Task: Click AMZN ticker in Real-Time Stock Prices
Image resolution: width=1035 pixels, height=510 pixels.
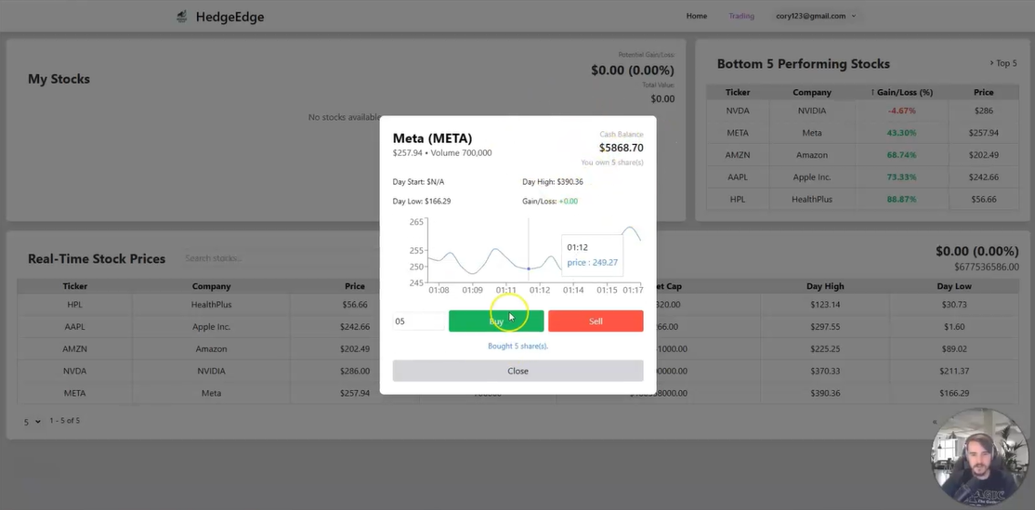Action: pos(74,349)
